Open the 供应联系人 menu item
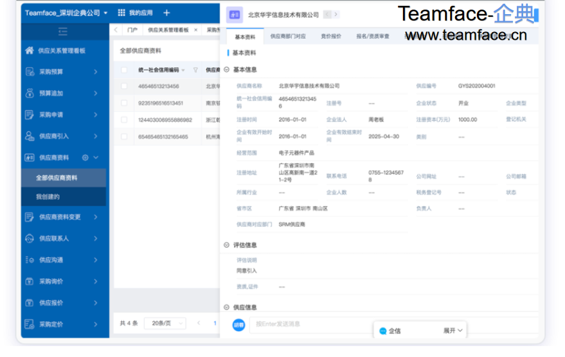Viewport: 565px width, 357px height. (x=65, y=238)
